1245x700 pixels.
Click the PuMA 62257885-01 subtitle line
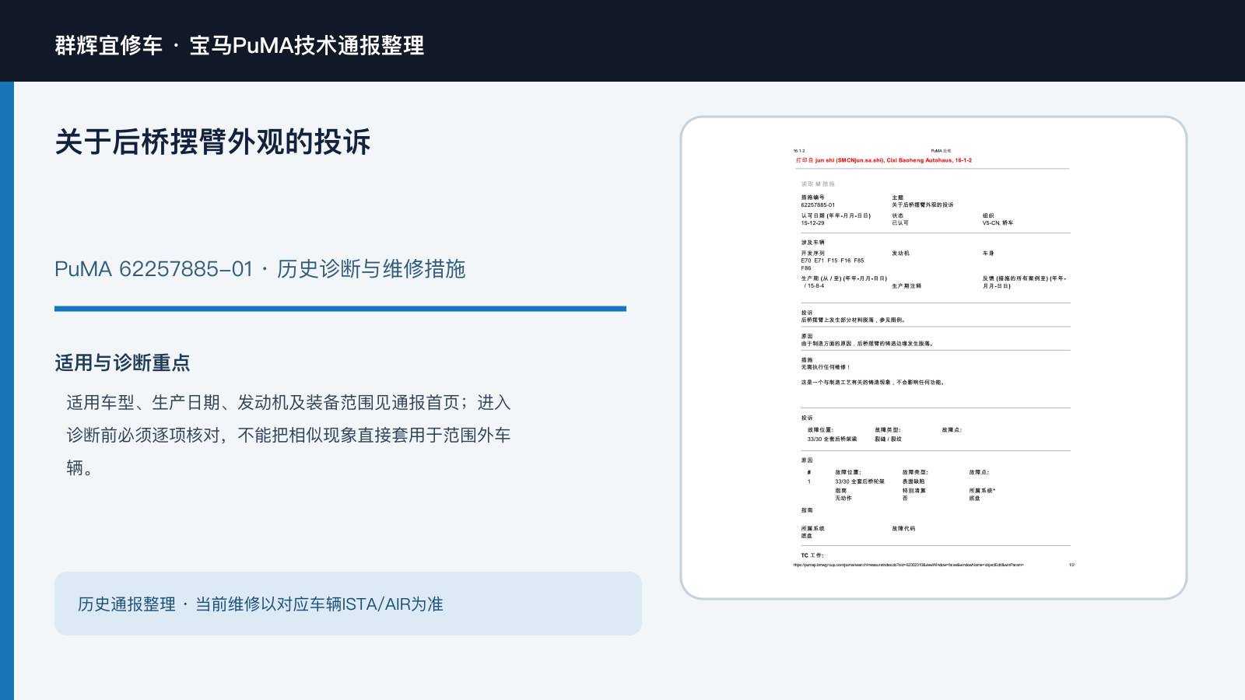[260, 269]
